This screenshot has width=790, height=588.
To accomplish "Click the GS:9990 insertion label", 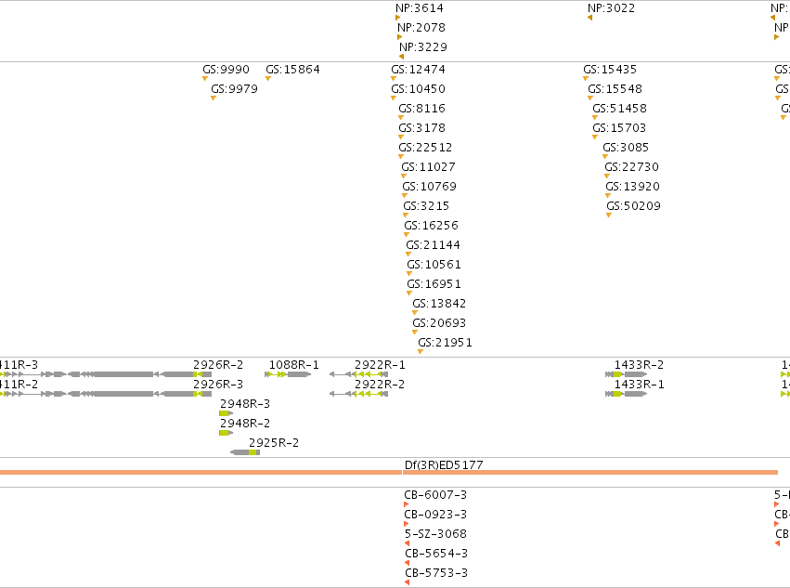I will [227, 70].
